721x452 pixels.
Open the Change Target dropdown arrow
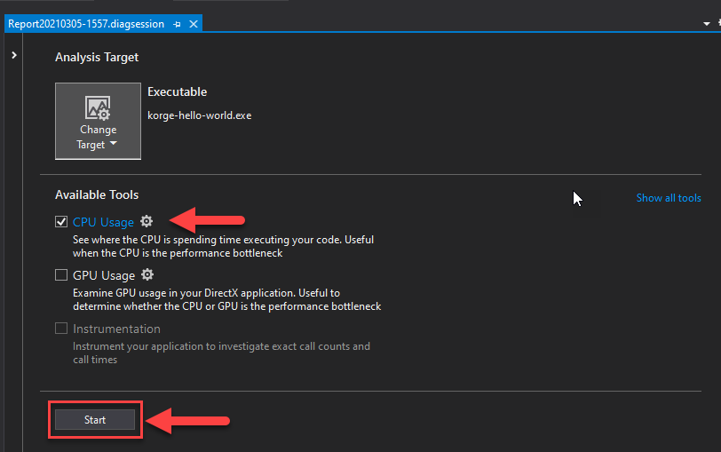coord(114,145)
